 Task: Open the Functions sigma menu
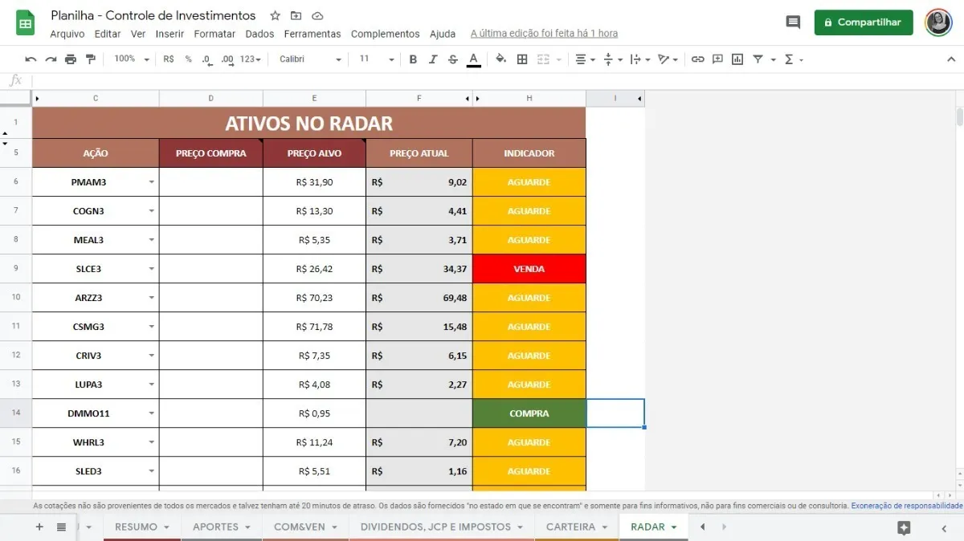[792, 59]
